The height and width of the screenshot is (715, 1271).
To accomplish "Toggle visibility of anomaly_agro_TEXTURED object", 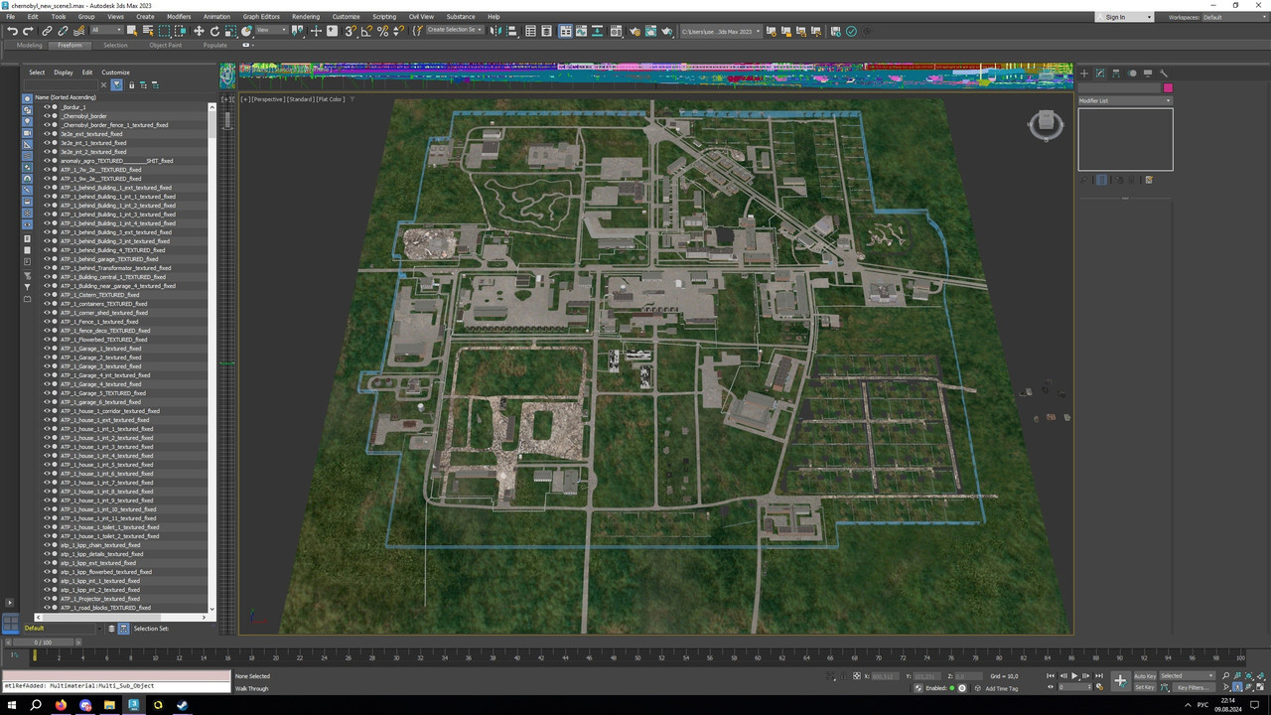I will (46, 161).
